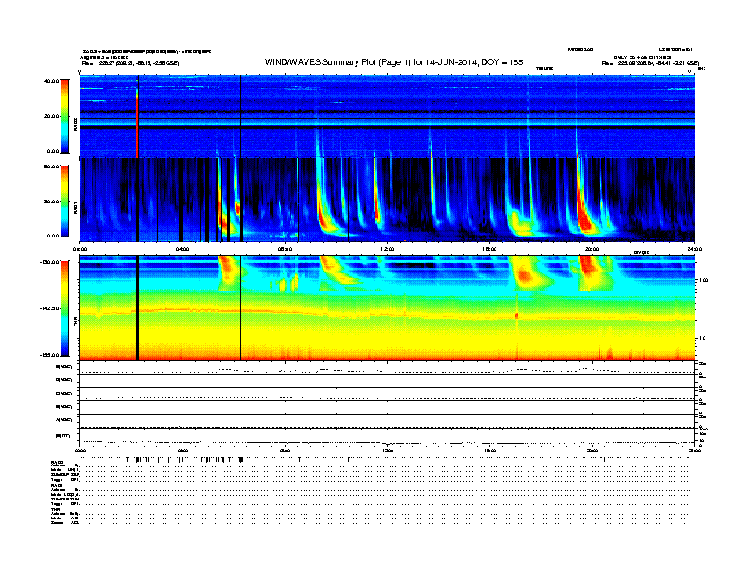Image resolution: width=749 pixels, height=579 pixels.
Task: Click the -142.50 label on TNR scale
Action: point(50,308)
